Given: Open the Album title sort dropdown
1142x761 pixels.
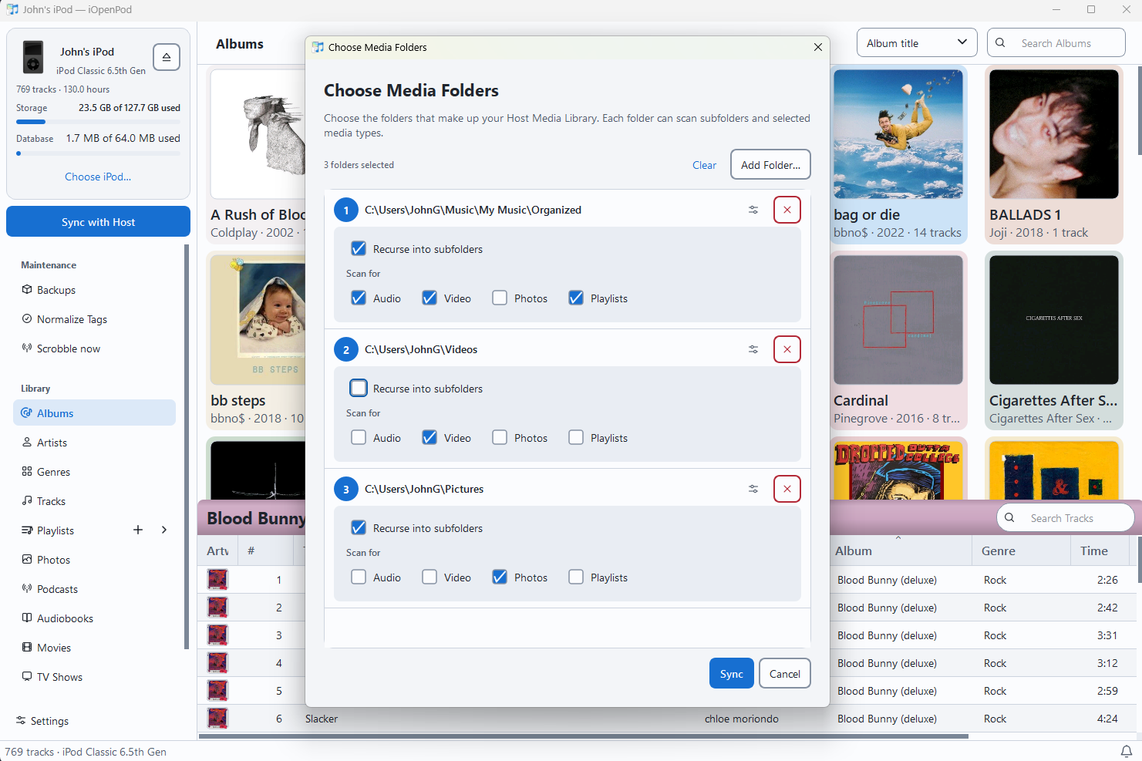Looking at the screenshot, I should tap(917, 42).
